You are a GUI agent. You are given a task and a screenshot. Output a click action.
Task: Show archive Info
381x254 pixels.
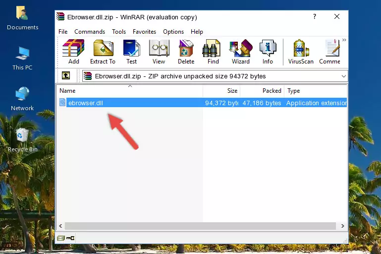coord(268,52)
